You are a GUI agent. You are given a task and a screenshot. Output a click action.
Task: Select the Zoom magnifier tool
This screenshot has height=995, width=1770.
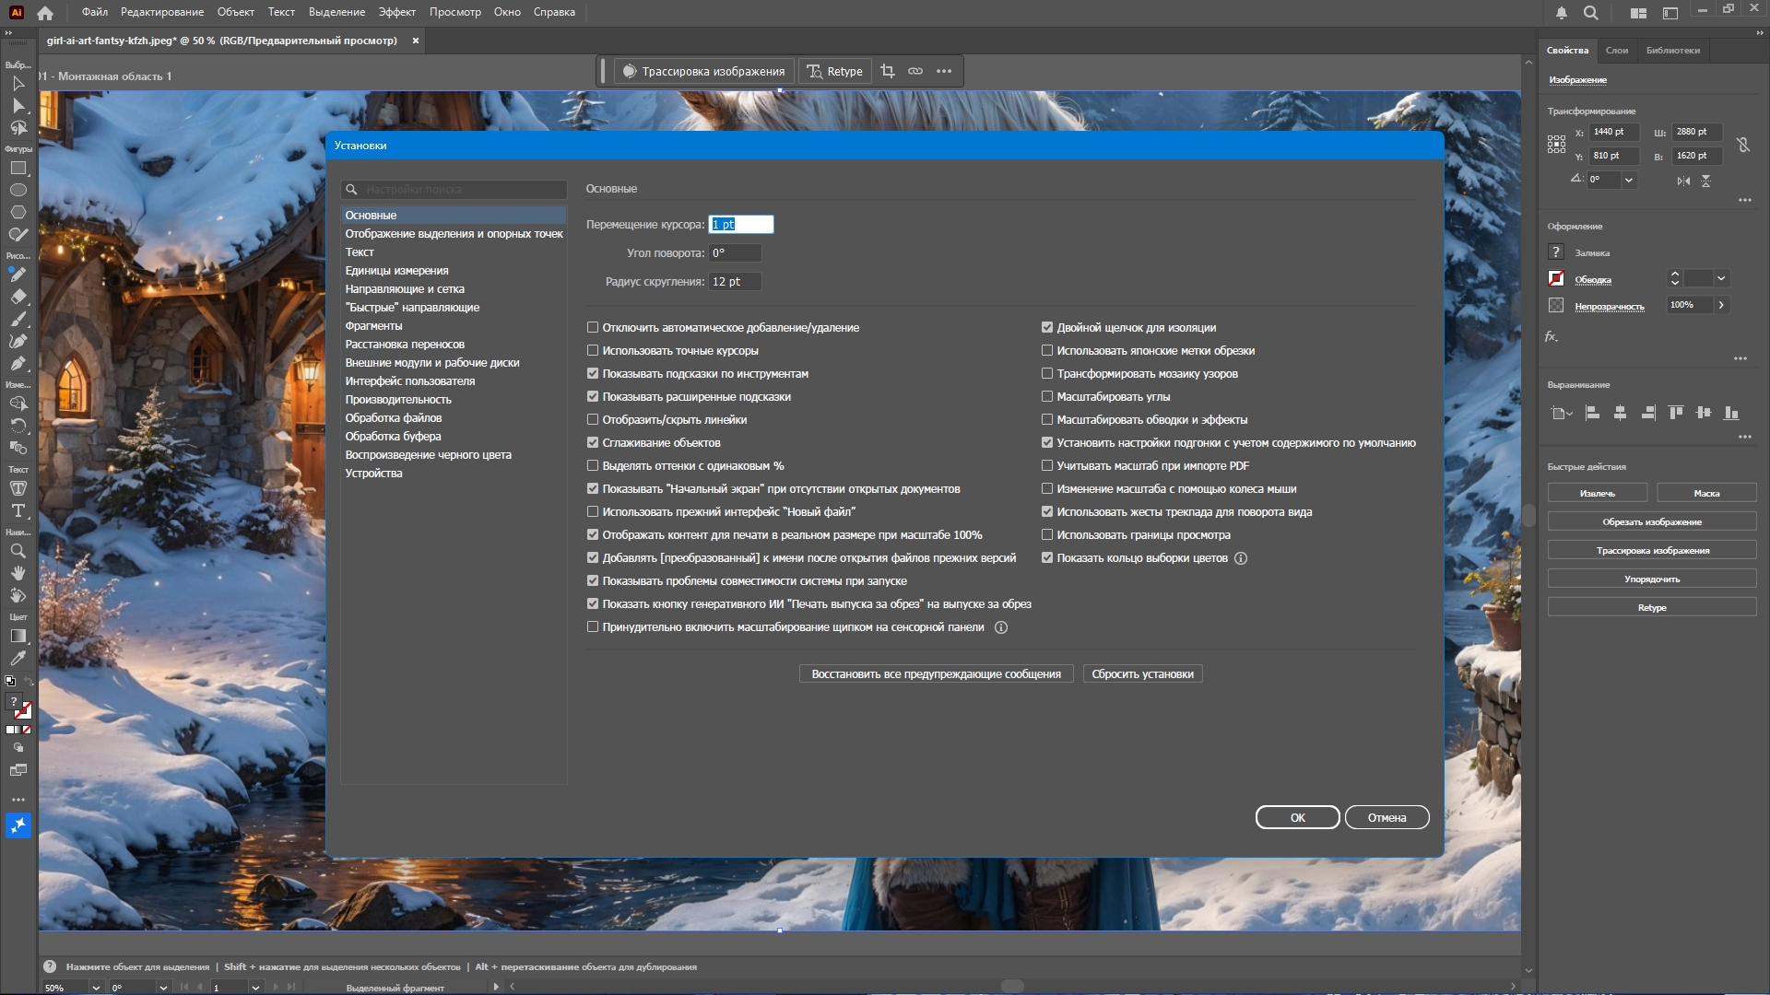[x=18, y=551]
